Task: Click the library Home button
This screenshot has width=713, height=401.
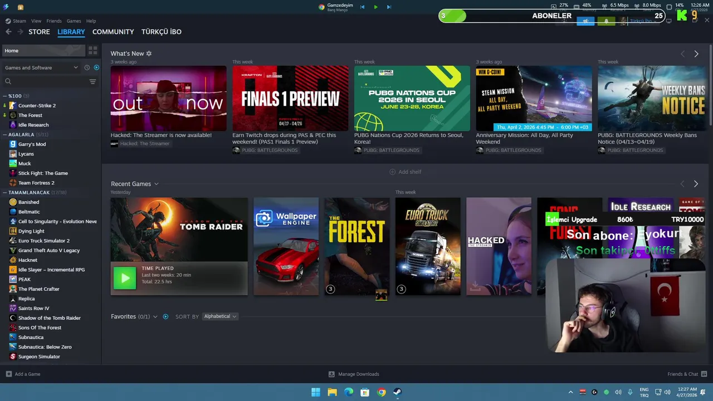Action: (43, 51)
